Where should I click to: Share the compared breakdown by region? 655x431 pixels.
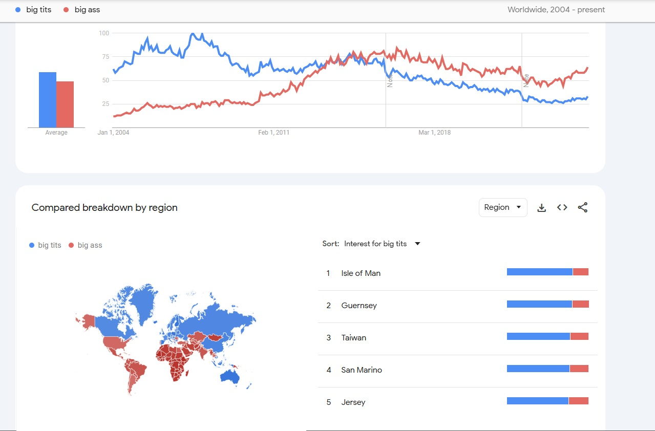point(582,207)
